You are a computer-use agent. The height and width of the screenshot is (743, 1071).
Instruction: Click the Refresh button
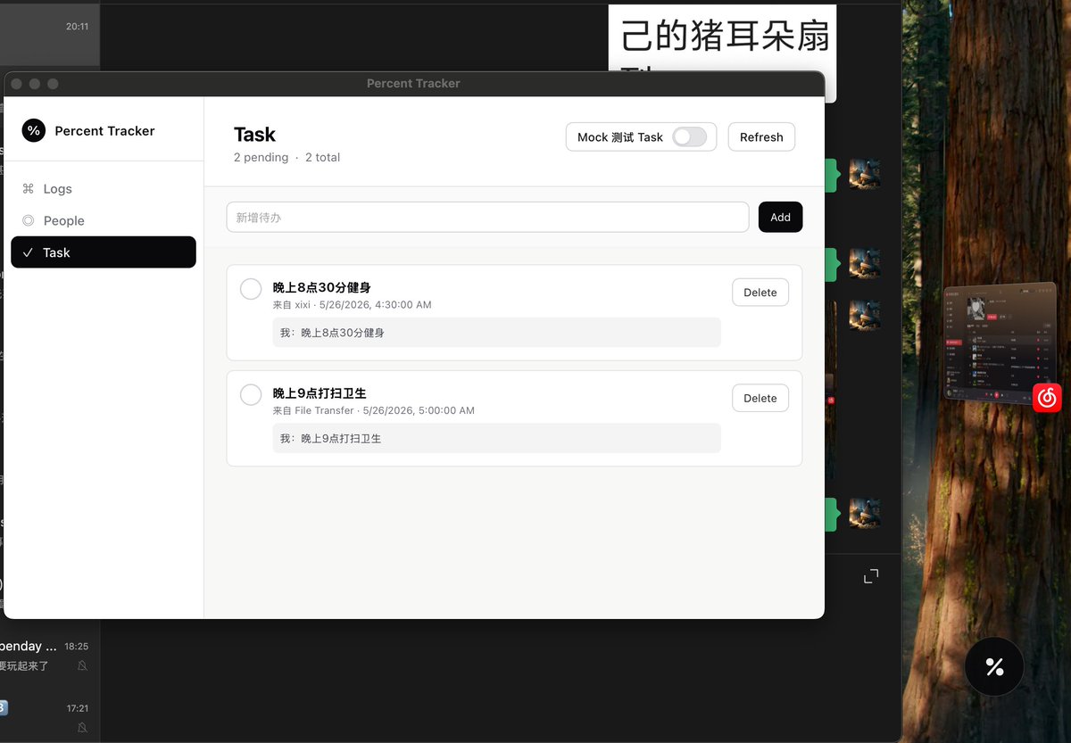(x=761, y=137)
